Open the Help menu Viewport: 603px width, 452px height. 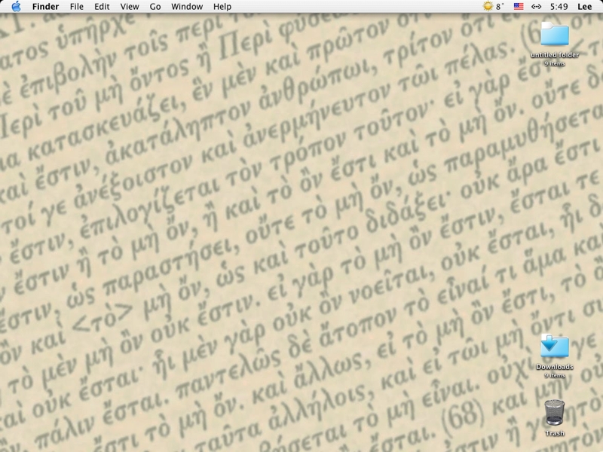tap(222, 7)
